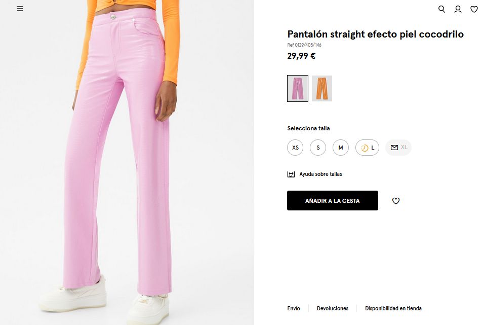Image resolution: width=483 pixels, height=325 pixels.
Task: Open the Devoluciones section
Action: [x=333, y=308]
